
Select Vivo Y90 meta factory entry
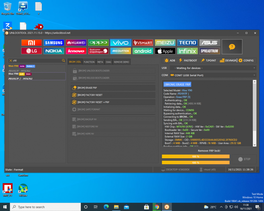tap(37, 68)
